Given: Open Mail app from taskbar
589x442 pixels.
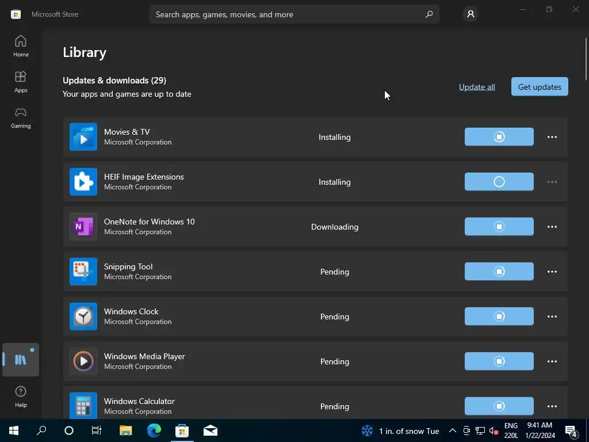Looking at the screenshot, I should [x=211, y=430].
